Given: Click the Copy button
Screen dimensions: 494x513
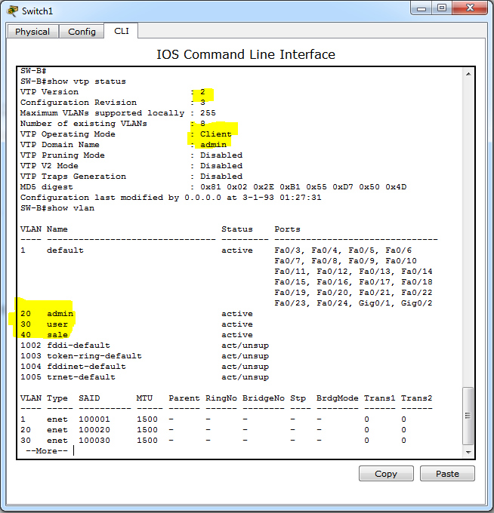Looking at the screenshot, I should [386, 474].
